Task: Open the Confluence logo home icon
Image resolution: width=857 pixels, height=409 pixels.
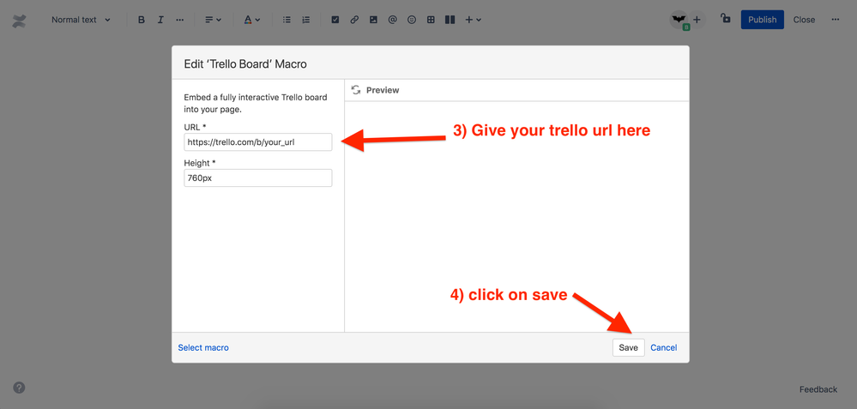Action: coord(19,20)
